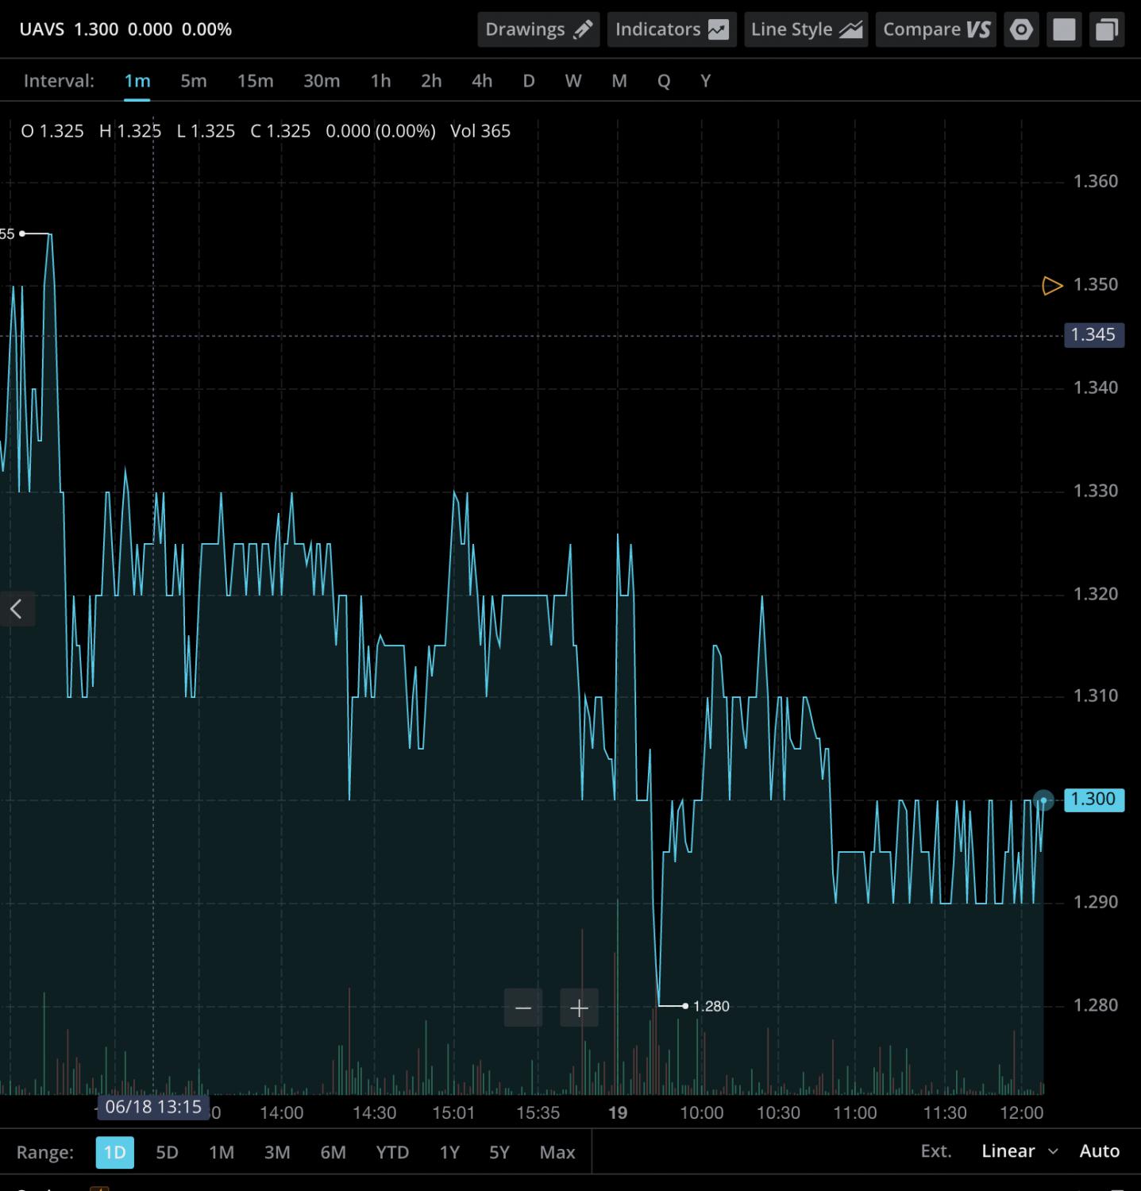Select the 1h interval
The height and width of the screenshot is (1191, 1141).
click(x=381, y=81)
